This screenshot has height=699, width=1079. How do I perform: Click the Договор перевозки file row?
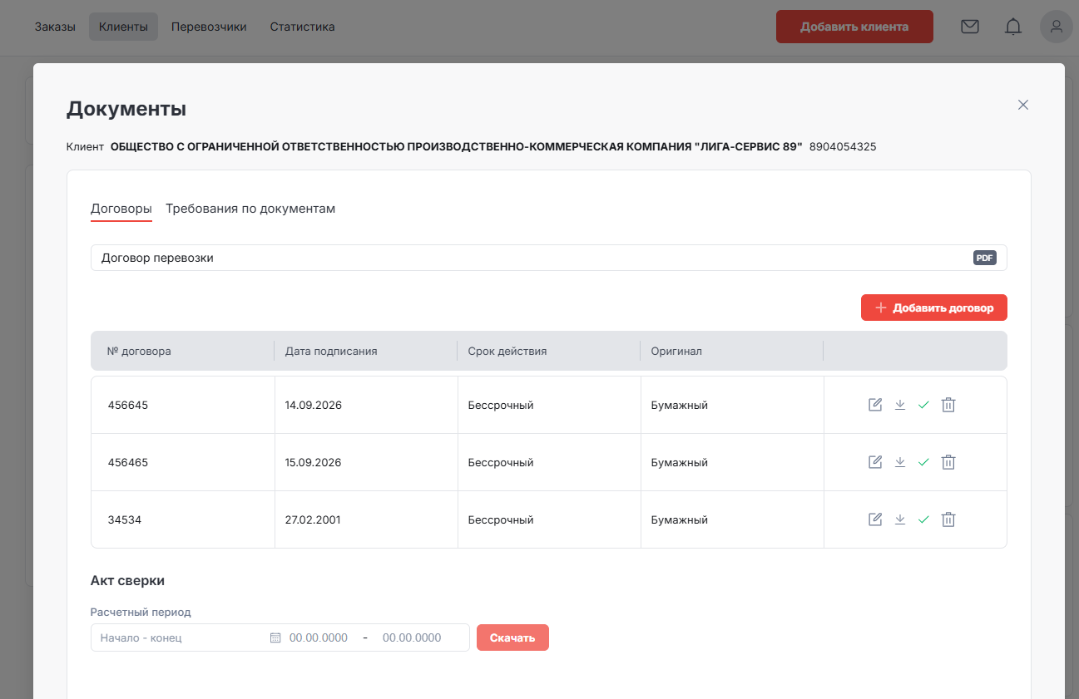[549, 258]
